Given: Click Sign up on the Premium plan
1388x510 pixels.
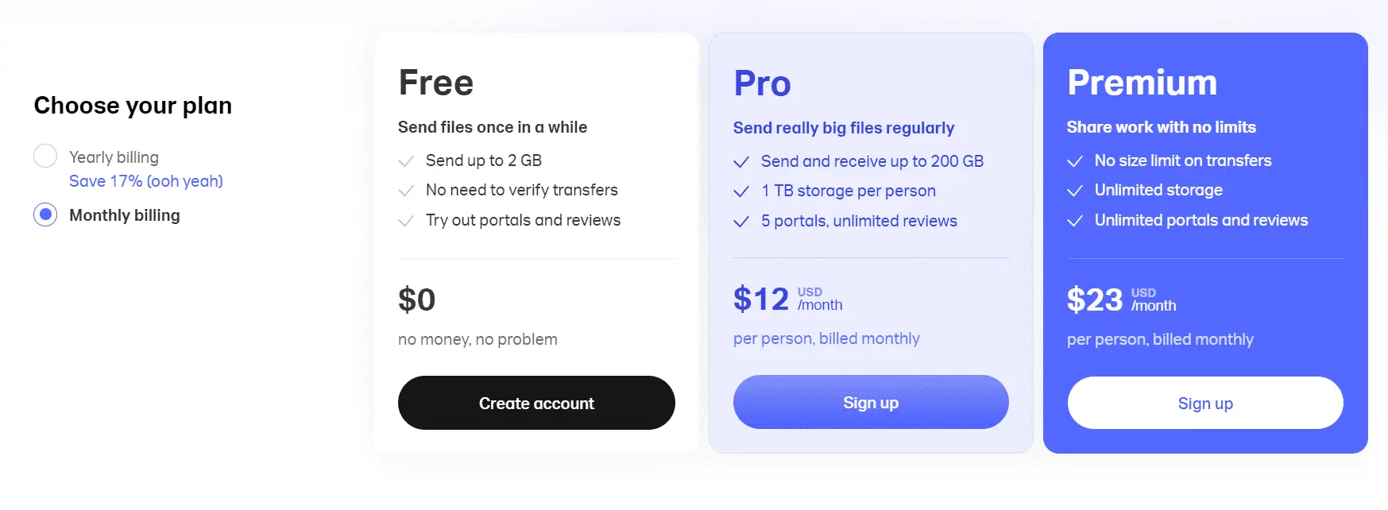Looking at the screenshot, I should click(1205, 403).
